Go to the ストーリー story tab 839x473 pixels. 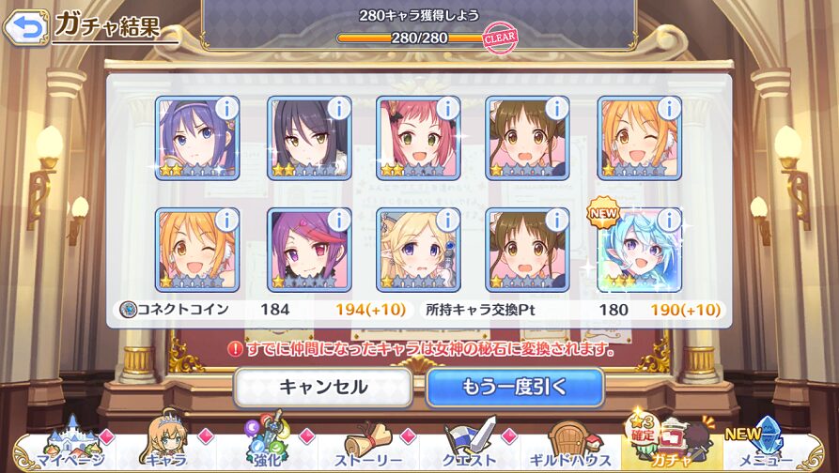[x=368, y=446]
